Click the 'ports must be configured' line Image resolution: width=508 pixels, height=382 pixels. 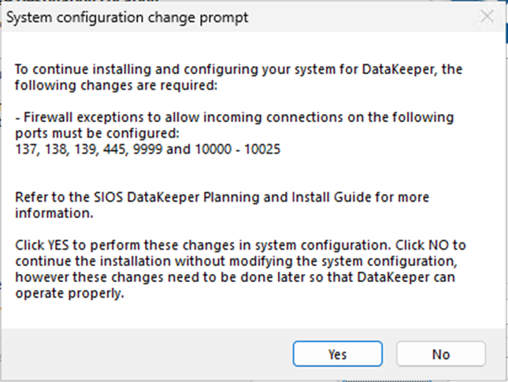click(x=98, y=132)
